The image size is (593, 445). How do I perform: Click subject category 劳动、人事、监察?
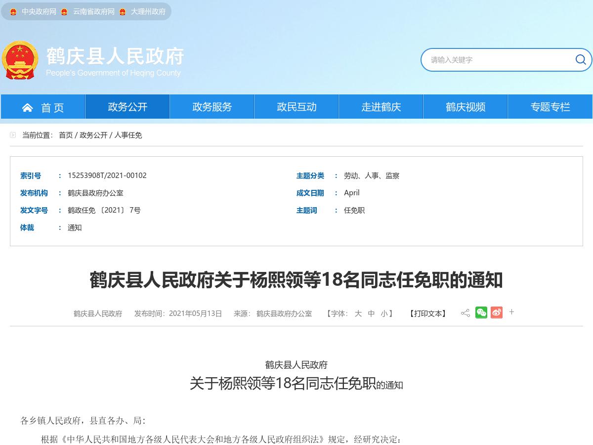[x=372, y=176]
